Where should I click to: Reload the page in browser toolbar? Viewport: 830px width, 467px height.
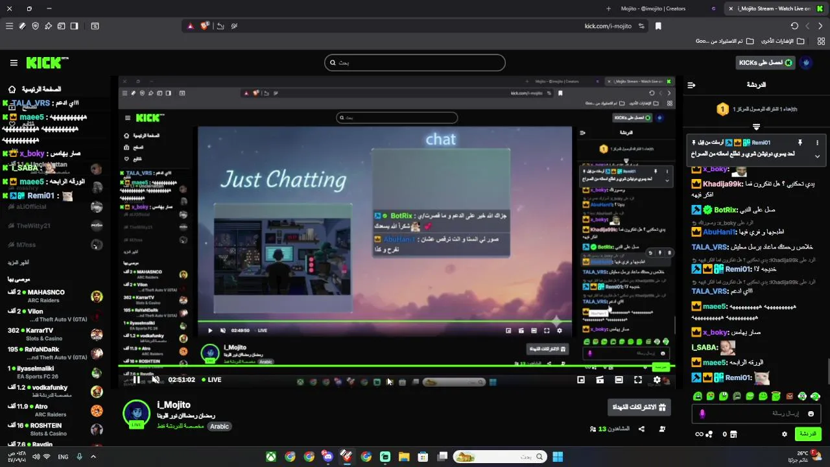click(794, 26)
